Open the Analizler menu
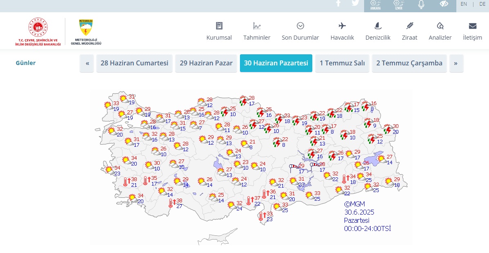The width and height of the screenshot is (489, 253). pos(440,31)
